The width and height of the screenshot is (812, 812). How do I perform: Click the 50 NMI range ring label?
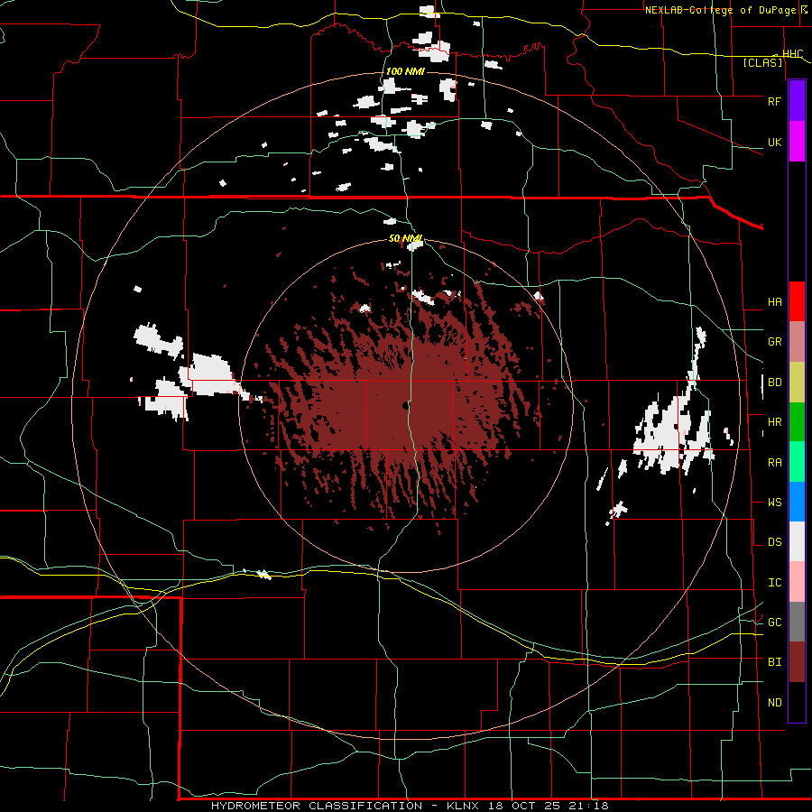(405, 238)
